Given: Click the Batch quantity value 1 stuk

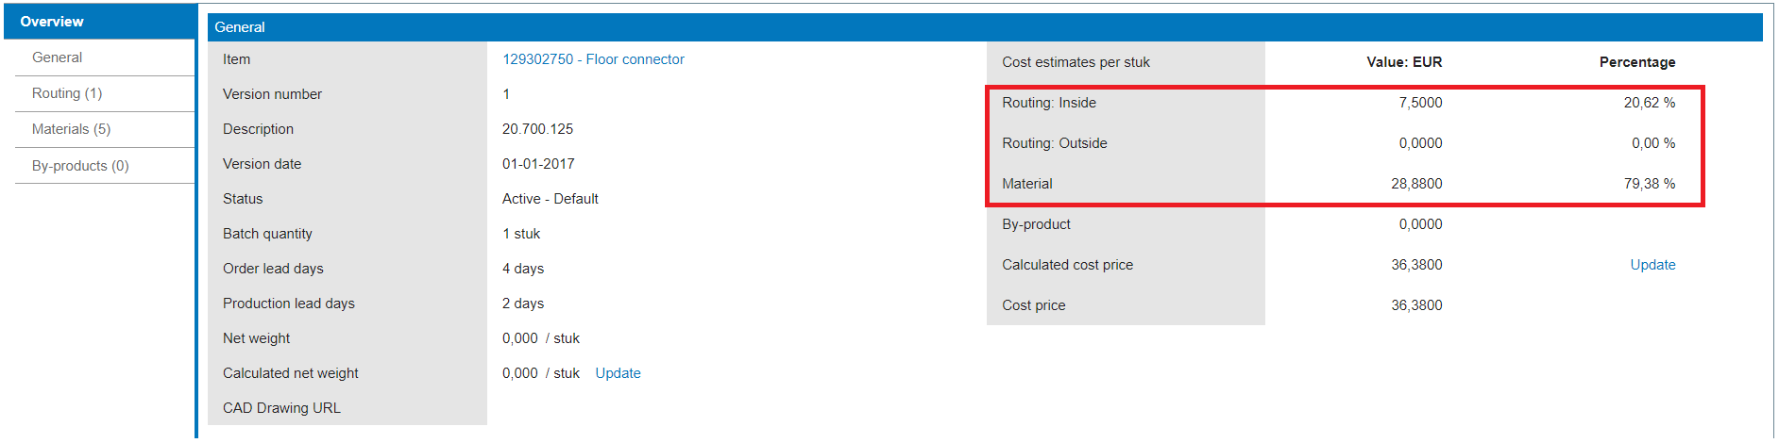Looking at the screenshot, I should (x=521, y=234).
